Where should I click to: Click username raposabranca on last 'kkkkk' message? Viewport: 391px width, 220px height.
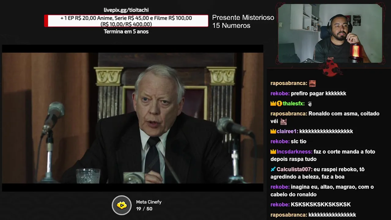click(x=289, y=215)
